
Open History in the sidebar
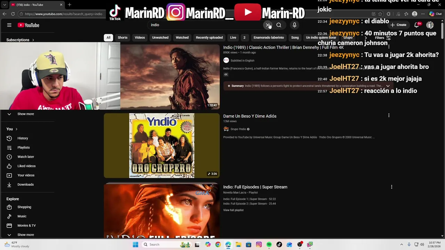[23, 138]
